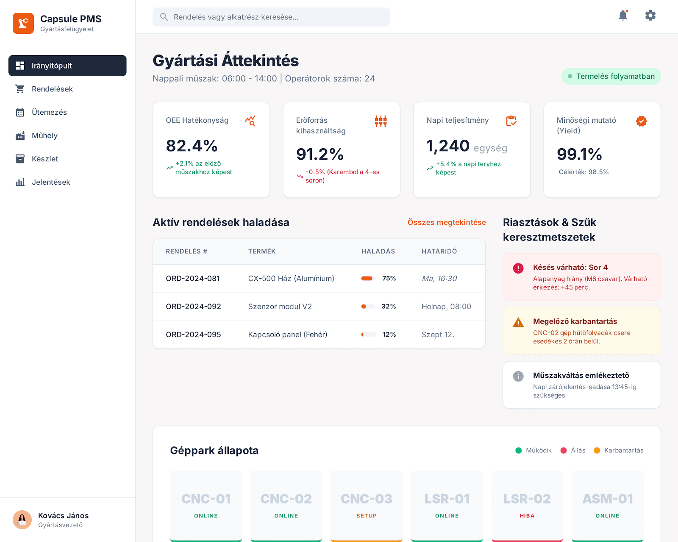Click the 75% progress bar for ORD-2024-081
This screenshot has width=678, height=542.
pos(368,279)
